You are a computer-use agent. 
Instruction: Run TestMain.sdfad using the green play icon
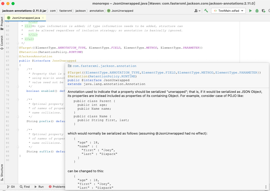(x=251, y=11)
